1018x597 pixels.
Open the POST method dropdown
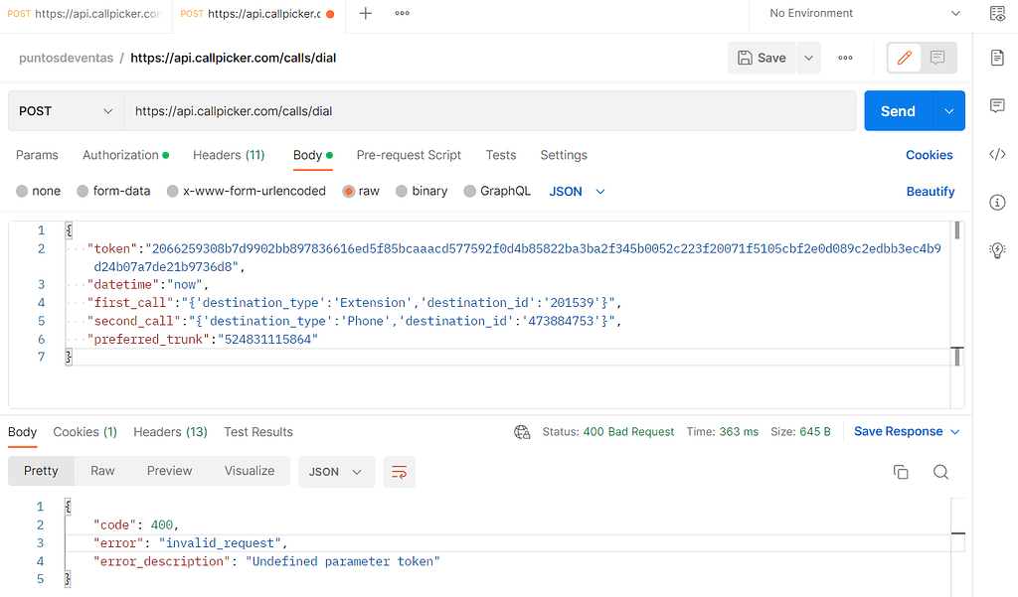pyautogui.click(x=66, y=111)
